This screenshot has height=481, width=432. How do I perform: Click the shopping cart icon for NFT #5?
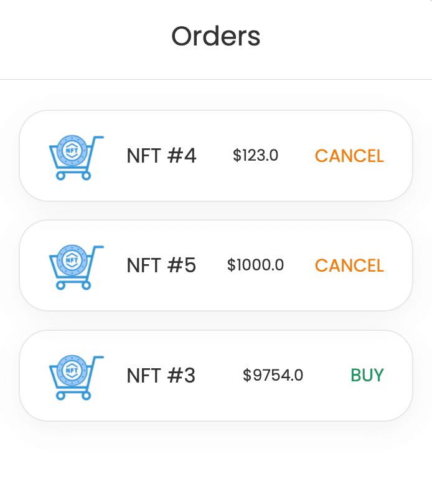(77, 267)
